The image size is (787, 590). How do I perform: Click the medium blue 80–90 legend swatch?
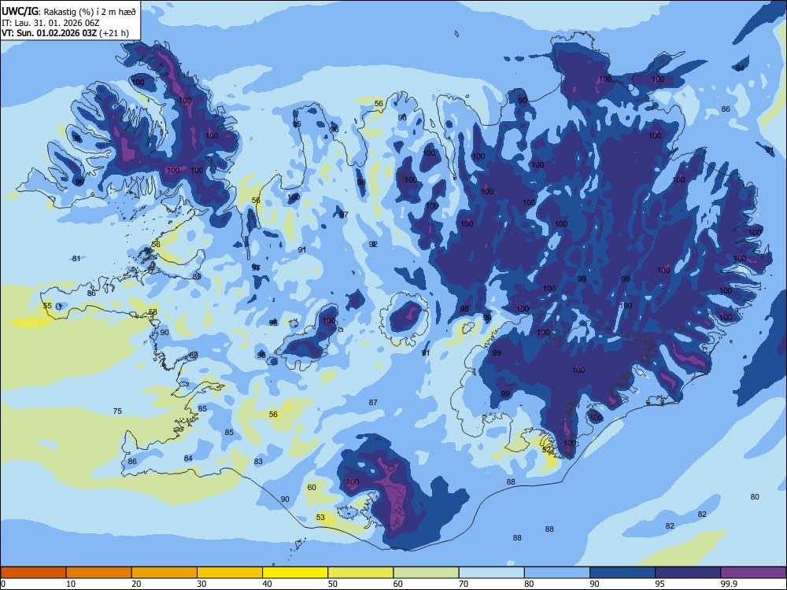[556, 573]
